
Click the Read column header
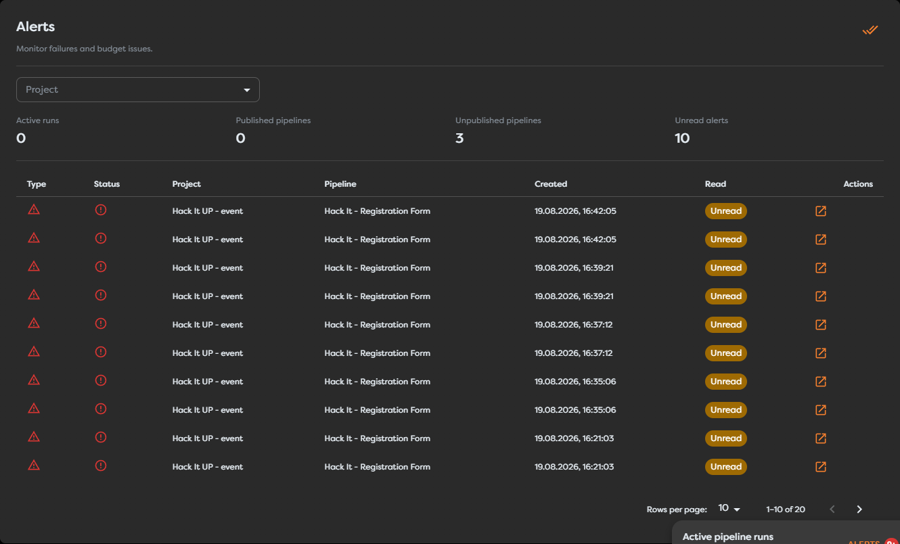point(715,184)
